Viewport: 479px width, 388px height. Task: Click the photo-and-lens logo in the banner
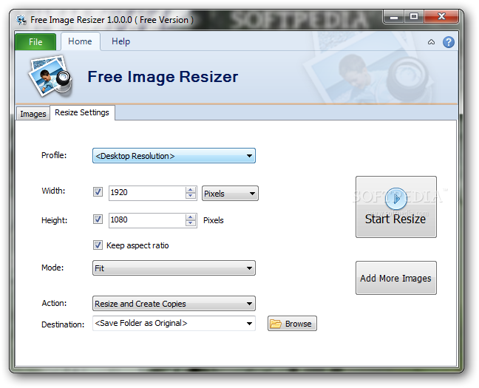point(50,76)
